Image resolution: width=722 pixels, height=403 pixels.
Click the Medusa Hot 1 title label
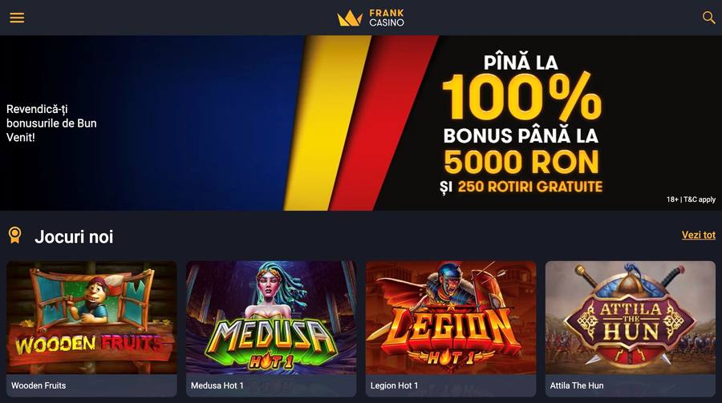(x=217, y=385)
